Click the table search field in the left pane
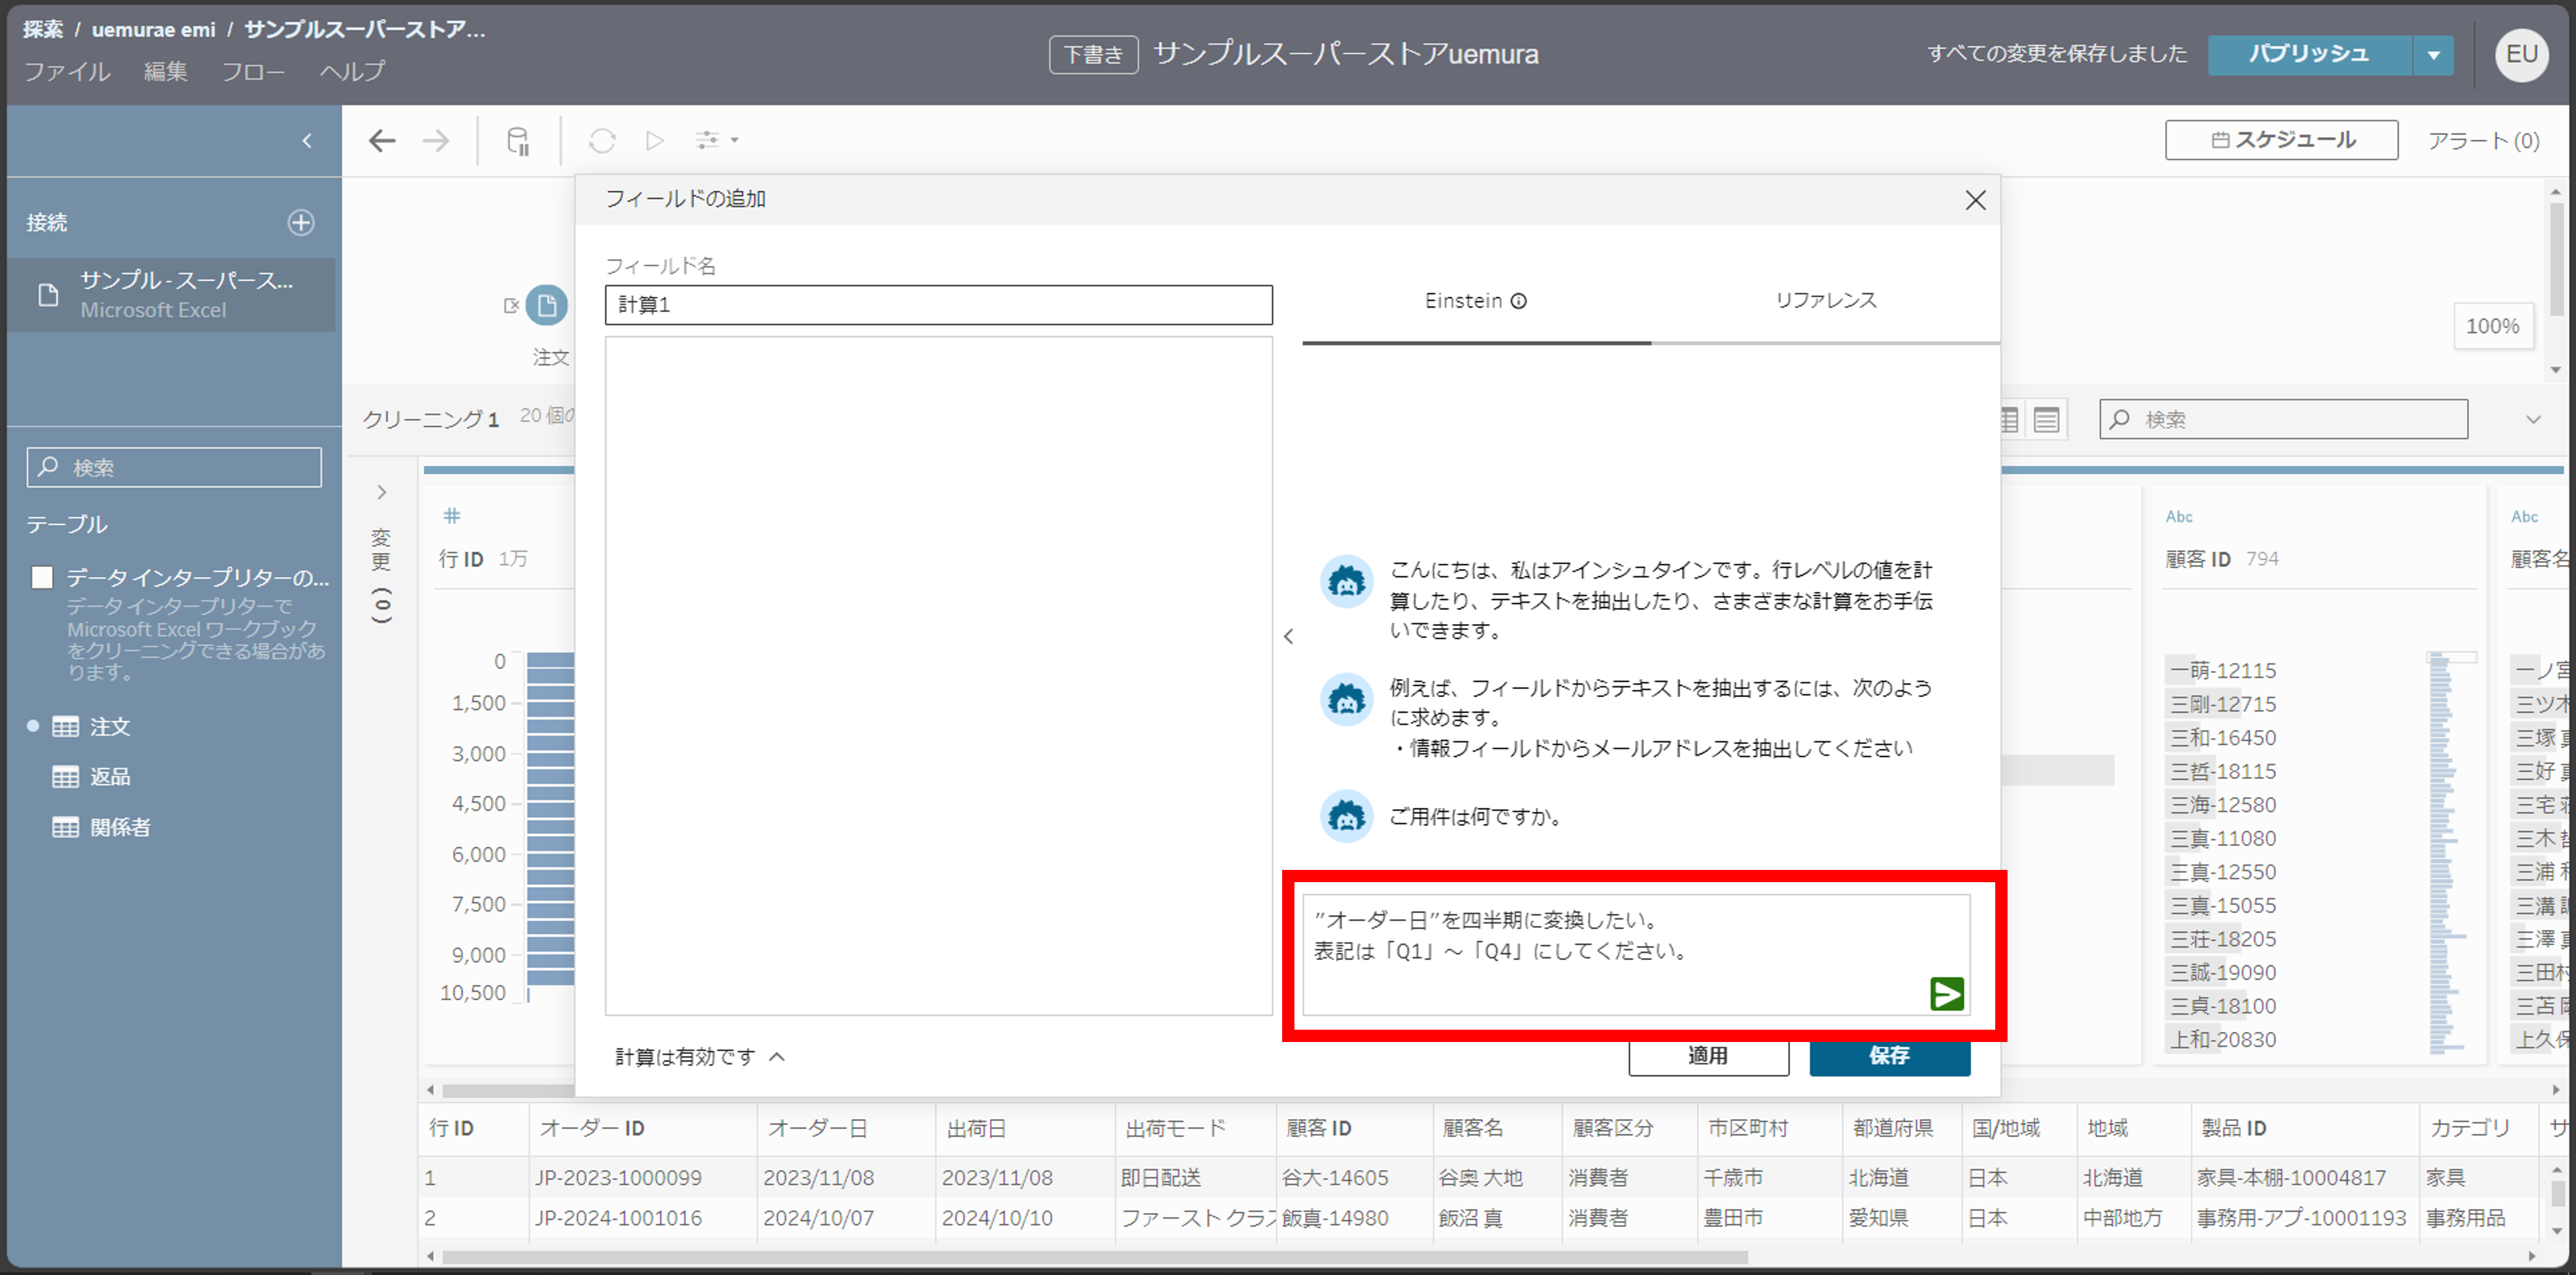The height and width of the screenshot is (1275, 2576). (x=174, y=467)
